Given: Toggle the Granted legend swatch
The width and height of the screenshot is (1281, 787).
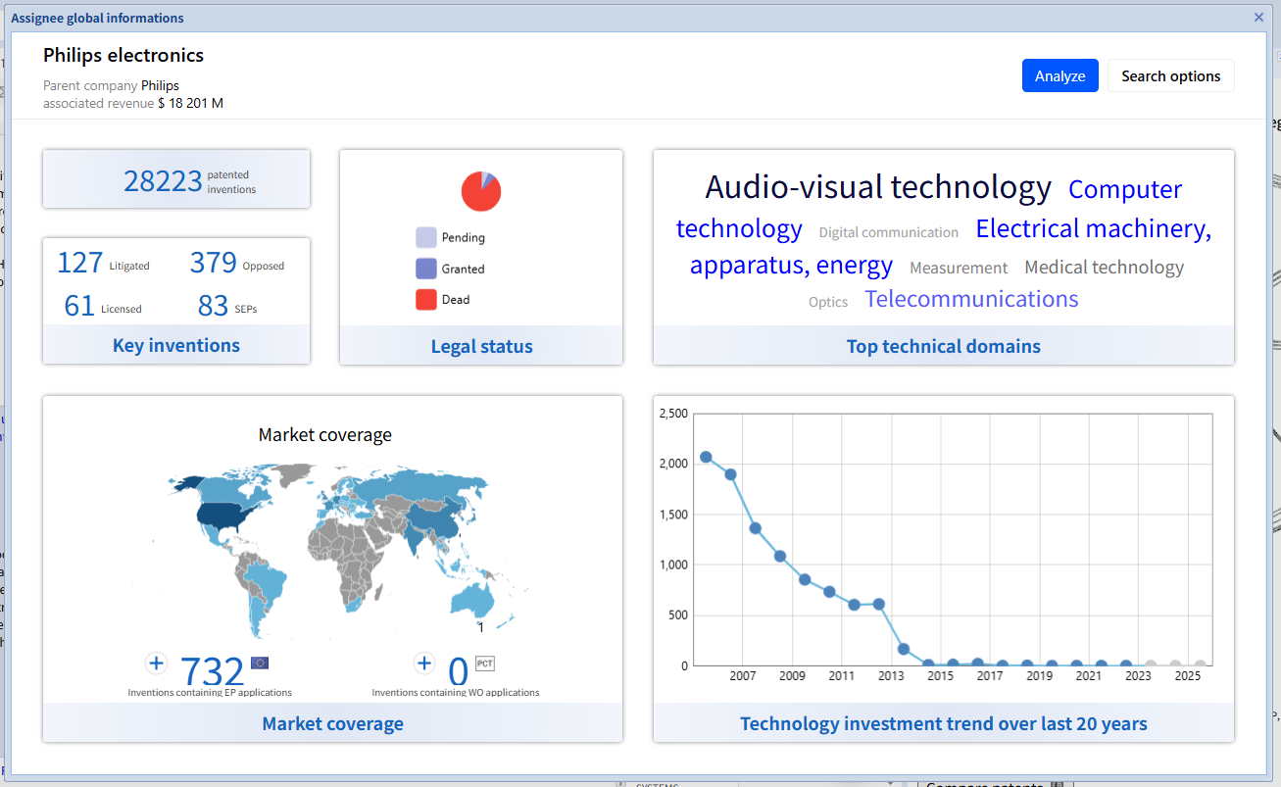Looking at the screenshot, I should tap(425, 269).
